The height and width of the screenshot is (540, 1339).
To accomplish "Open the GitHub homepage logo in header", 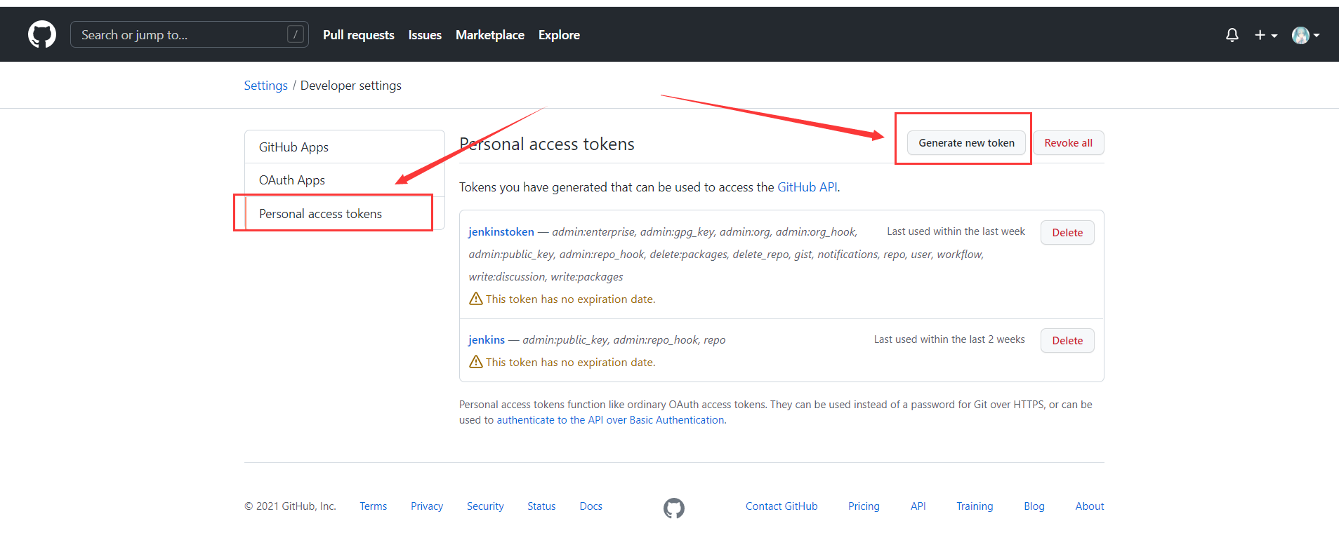I will tap(42, 34).
